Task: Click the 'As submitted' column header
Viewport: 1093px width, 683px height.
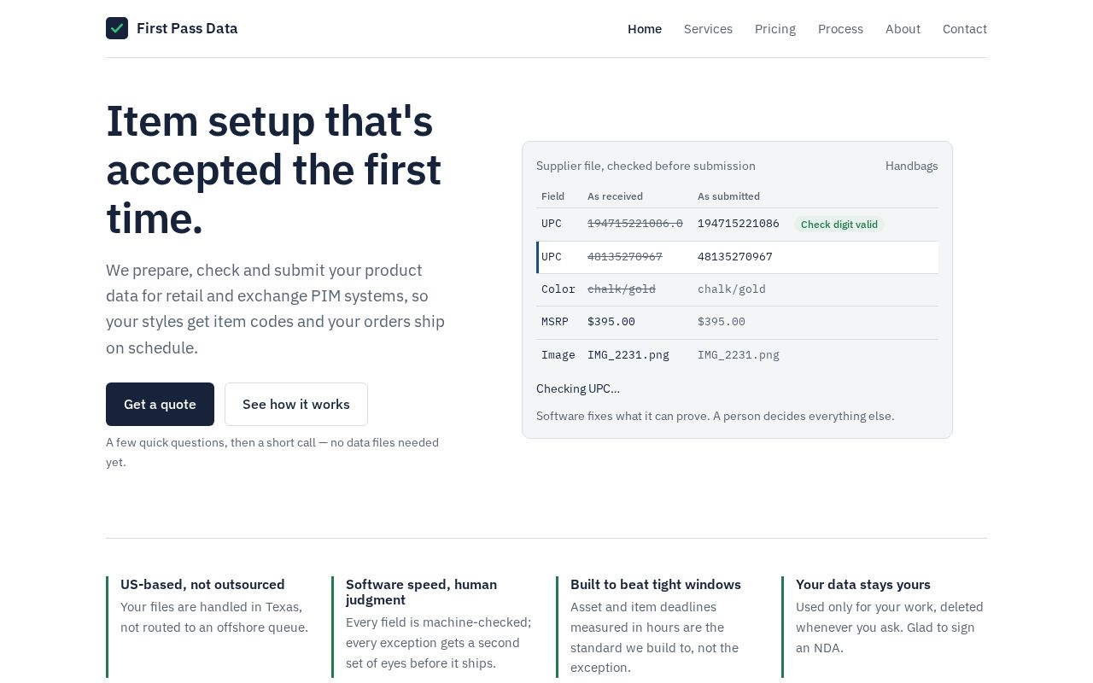Action: click(x=728, y=196)
